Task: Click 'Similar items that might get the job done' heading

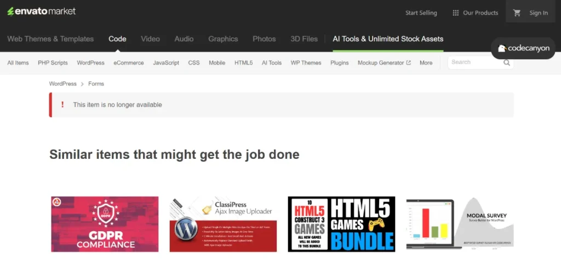Action: (174, 154)
